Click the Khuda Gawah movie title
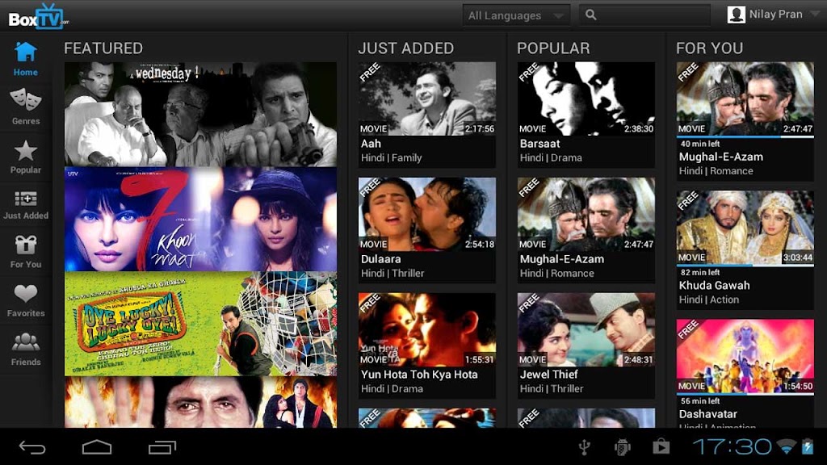The width and height of the screenshot is (827, 465). point(714,285)
